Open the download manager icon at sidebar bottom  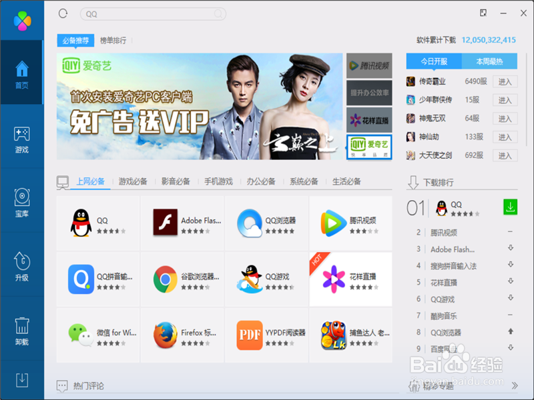tap(22, 379)
